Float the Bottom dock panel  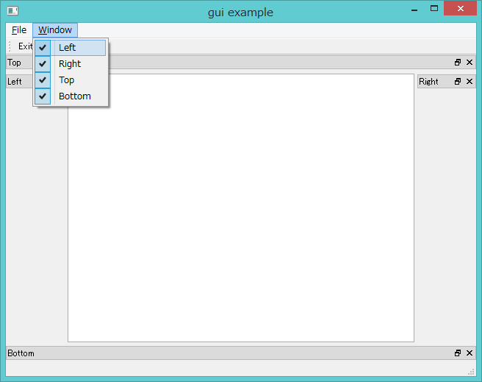pos(458,353)
